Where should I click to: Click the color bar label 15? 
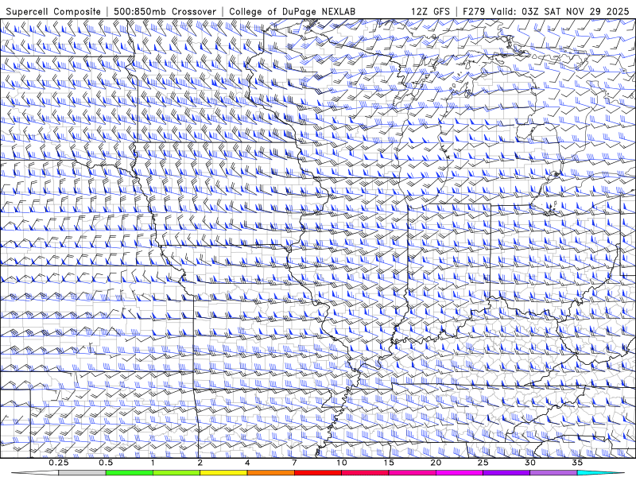(389, 463)
